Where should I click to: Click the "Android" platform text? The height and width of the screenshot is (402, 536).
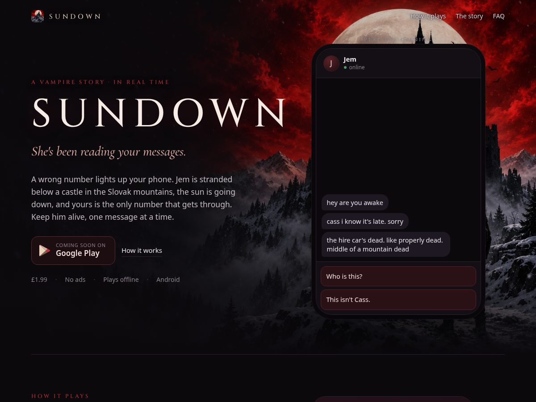pos(168,280)
